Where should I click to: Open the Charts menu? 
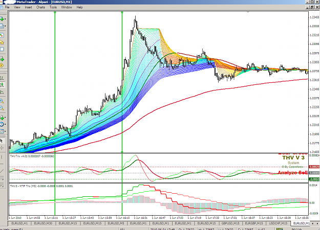point(40,7)
